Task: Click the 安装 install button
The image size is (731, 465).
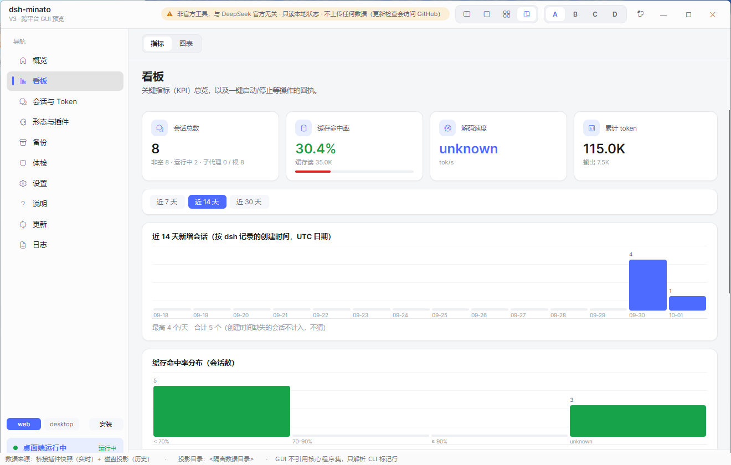Action: coord(106,424)
